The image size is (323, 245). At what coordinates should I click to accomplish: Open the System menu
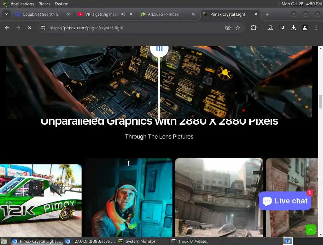(62, 4)
